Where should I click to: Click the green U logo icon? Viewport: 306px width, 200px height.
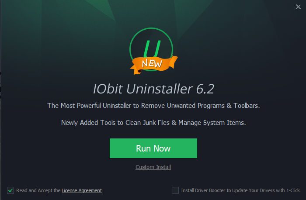(x=151, y=49)
